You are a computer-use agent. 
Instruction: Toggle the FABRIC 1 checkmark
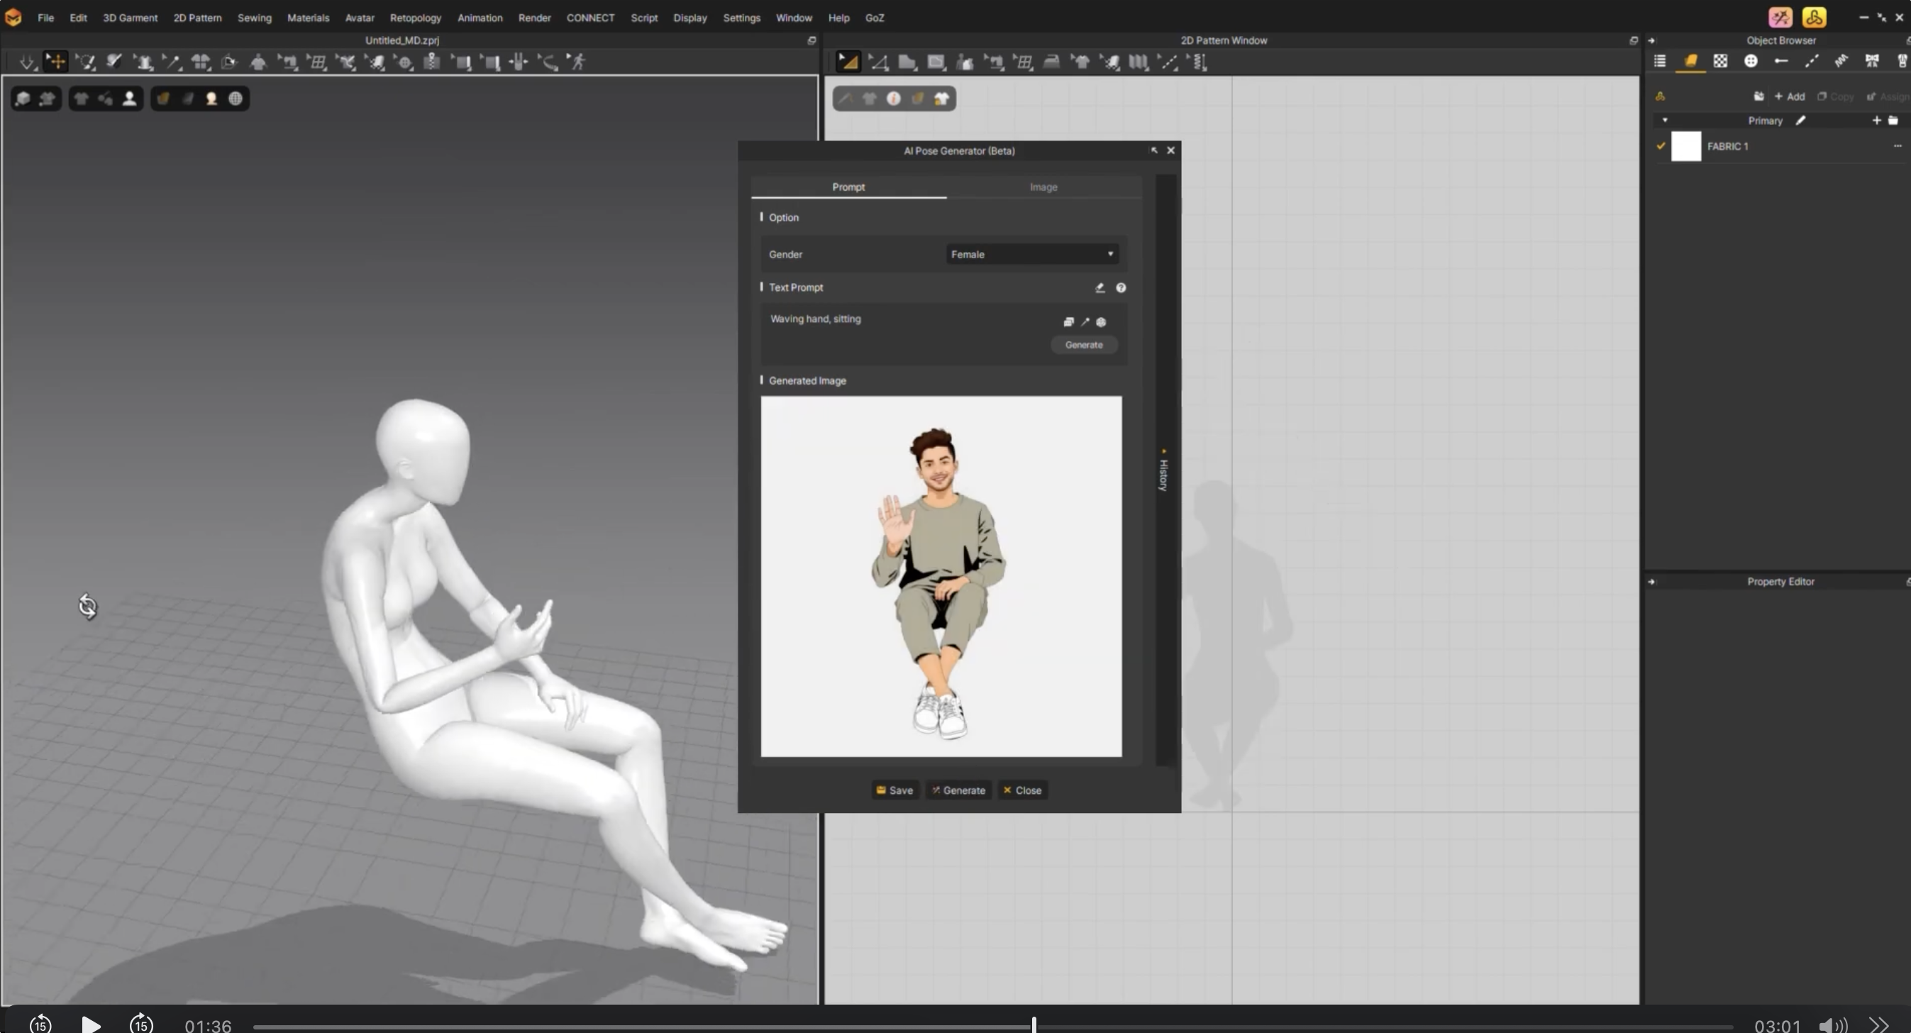[1661, 146]
